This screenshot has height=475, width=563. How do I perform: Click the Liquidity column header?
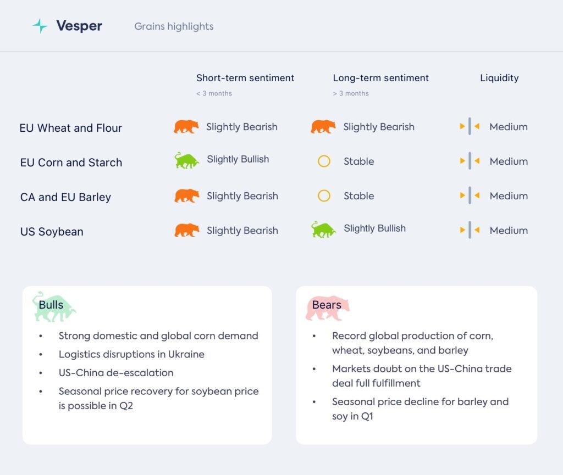point(499,78)
